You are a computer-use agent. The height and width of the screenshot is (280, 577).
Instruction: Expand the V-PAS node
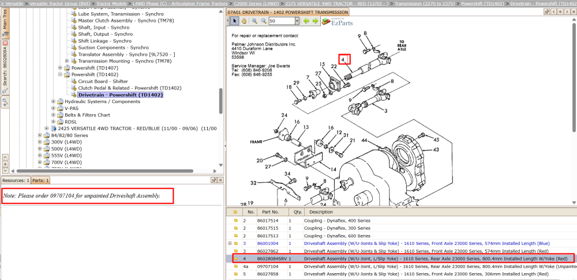[x=53, y=108]
